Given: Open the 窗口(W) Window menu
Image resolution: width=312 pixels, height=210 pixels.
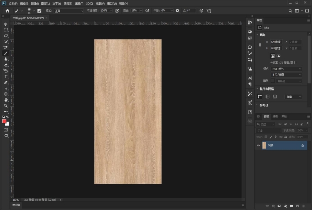Looking at the screenshot, I should click(x=112, y=4).
